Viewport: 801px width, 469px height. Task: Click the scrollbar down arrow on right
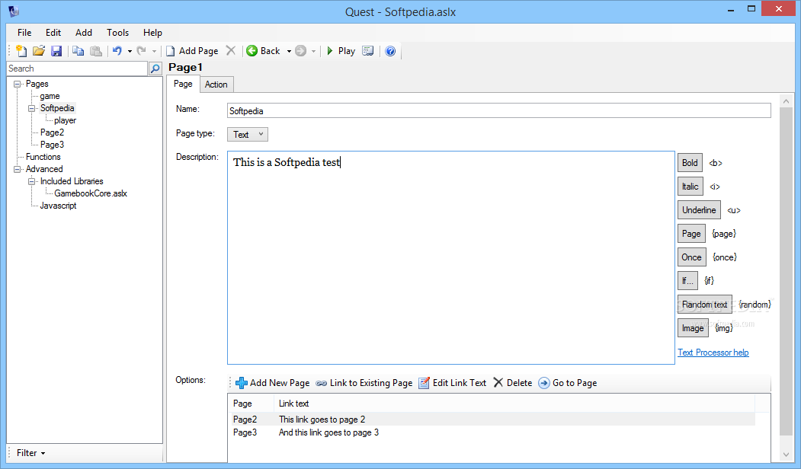coord(787,455)
